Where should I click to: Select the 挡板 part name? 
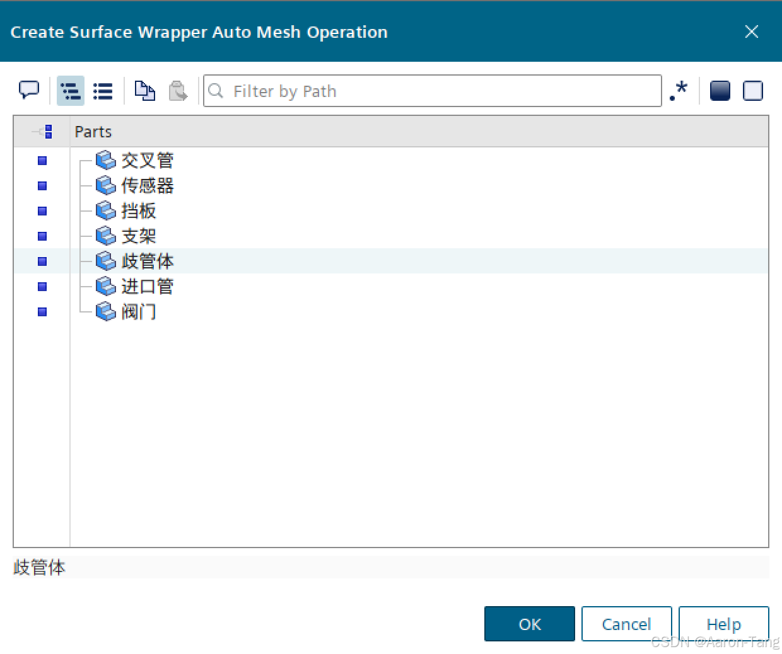[x=139, y=211]
